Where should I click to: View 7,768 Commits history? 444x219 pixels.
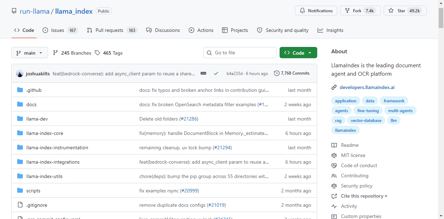[292, 73]
